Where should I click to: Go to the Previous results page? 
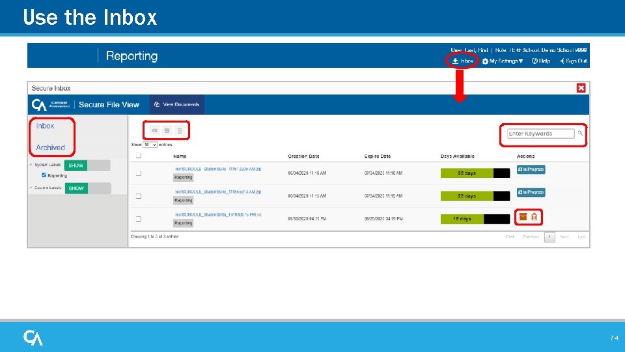coord(531,237)
